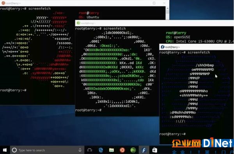Open Microsoft Store from taskbar
The height and width of the screenshot is (154, 234).
click(154, 150)
